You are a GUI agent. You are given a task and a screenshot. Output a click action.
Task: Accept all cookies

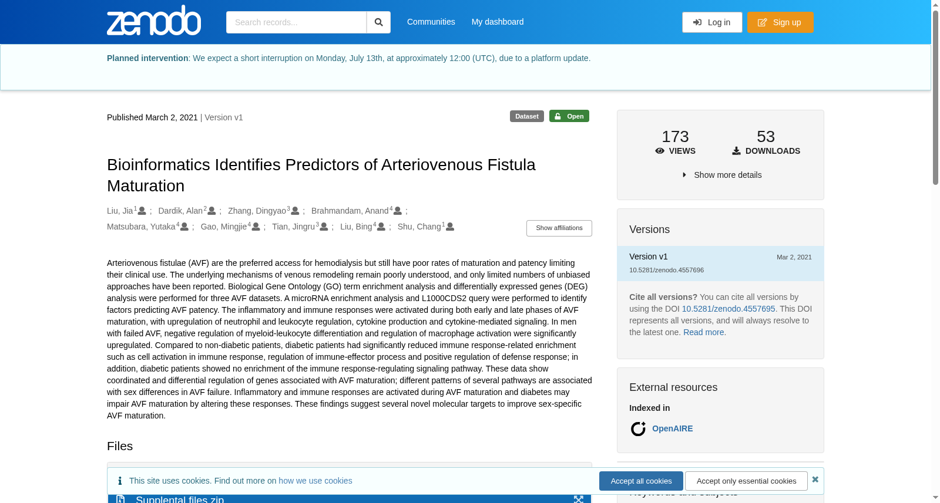[641, 481]
